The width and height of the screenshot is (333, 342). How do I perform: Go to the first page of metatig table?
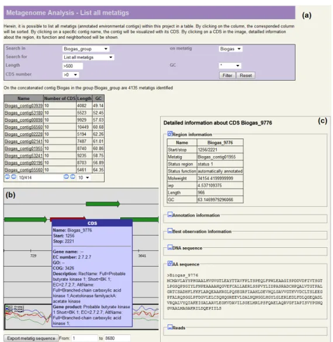7,177
